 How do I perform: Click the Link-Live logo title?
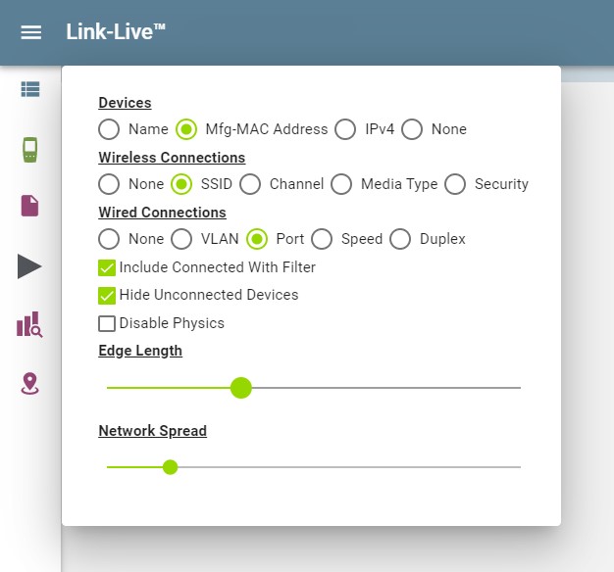point(116,31)
